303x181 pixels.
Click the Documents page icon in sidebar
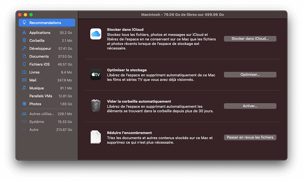click(x=24, y=56)
